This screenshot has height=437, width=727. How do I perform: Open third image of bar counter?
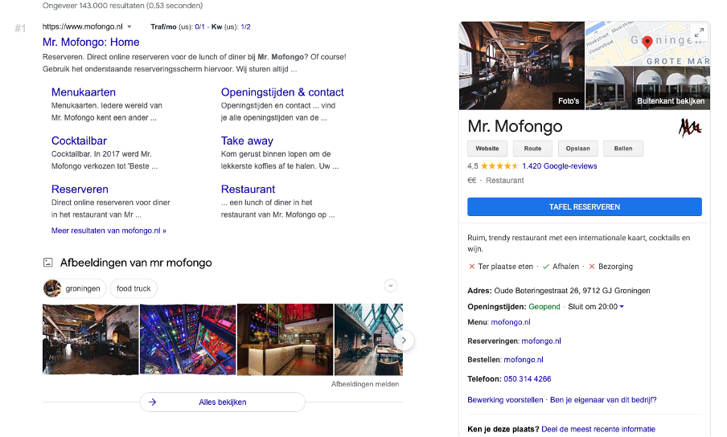point(285,339)
